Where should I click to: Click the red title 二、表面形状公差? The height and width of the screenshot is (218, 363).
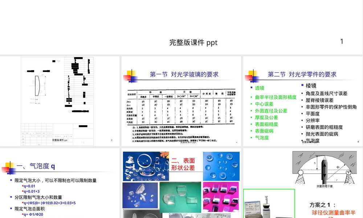(x=183, y=164)
